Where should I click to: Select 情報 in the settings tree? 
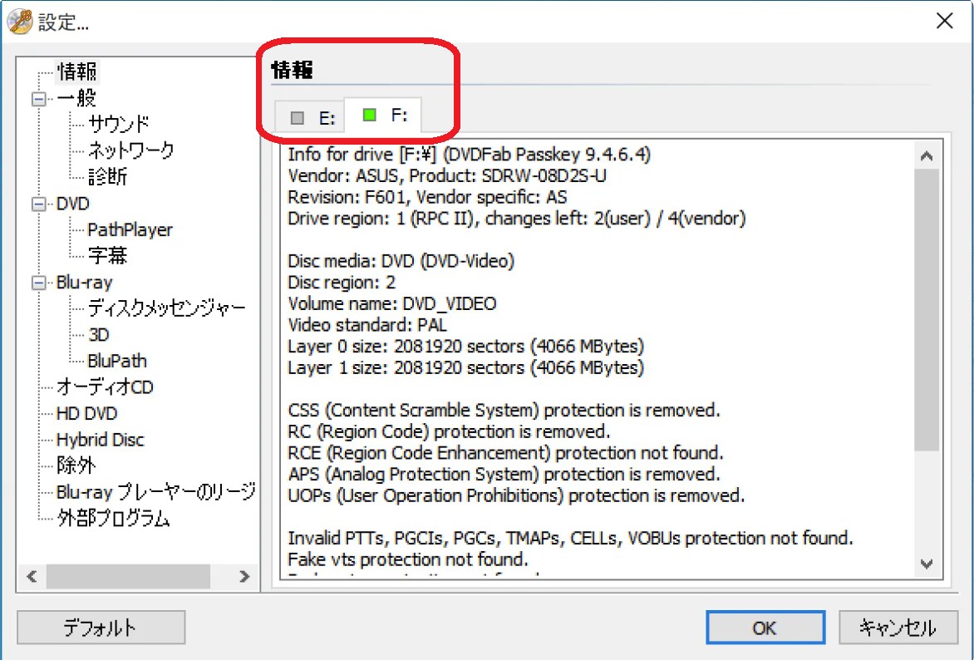(77, 71)
